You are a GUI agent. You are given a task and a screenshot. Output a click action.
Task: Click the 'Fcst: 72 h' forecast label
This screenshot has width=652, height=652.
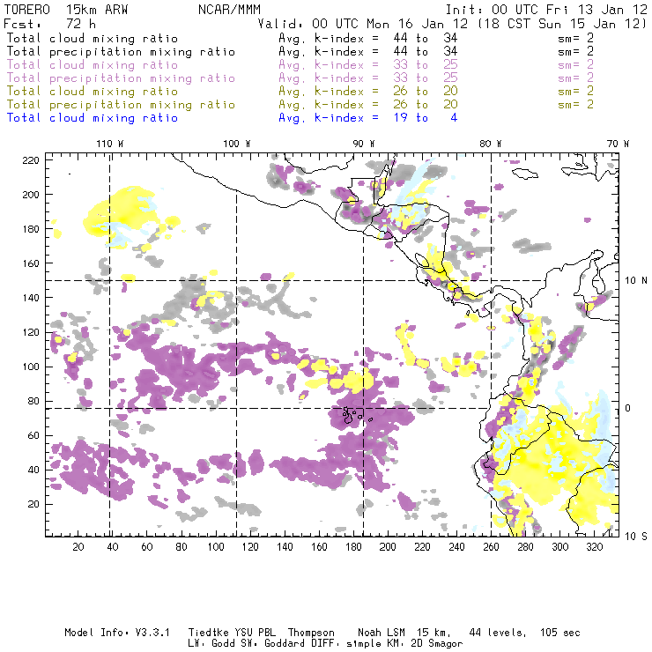[x=49, y=24]
